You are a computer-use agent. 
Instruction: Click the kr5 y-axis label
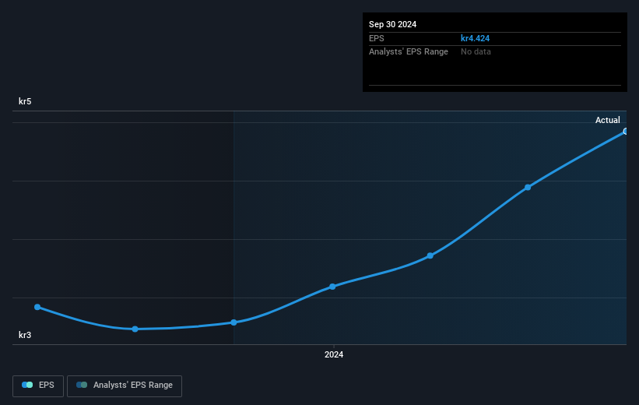coord(25,101)
